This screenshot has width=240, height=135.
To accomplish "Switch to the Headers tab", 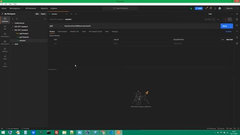I will tap(75, 31).
